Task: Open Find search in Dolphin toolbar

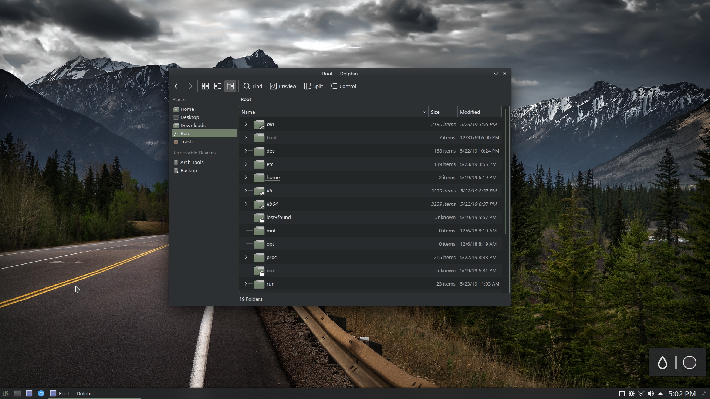Action: tap(253, 86)
